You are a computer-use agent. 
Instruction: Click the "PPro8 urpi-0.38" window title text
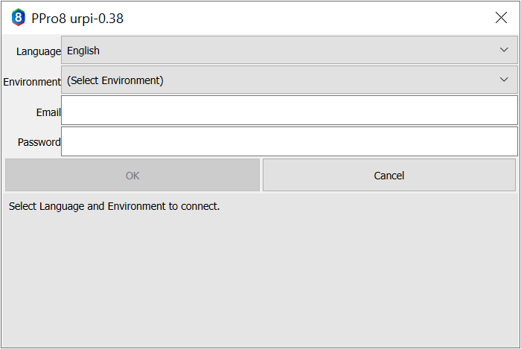tap(77, 19)
